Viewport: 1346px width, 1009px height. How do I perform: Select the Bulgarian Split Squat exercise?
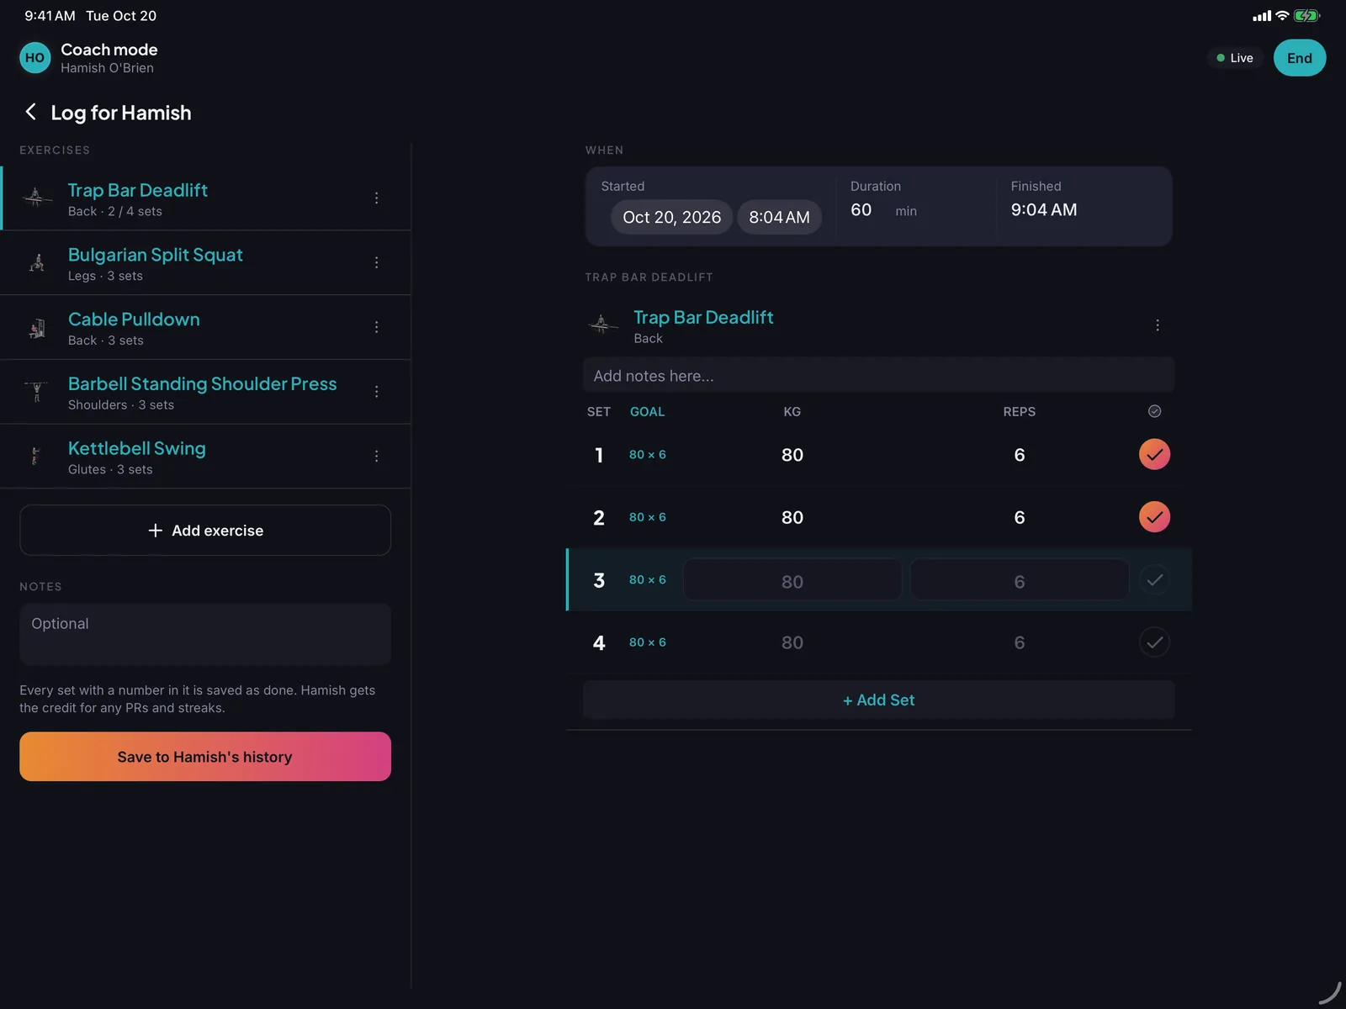pos(205,263)
